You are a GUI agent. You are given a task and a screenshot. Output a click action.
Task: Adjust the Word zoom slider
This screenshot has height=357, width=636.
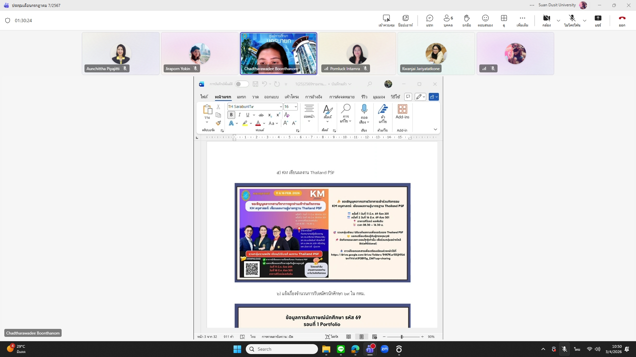point(402,337)
